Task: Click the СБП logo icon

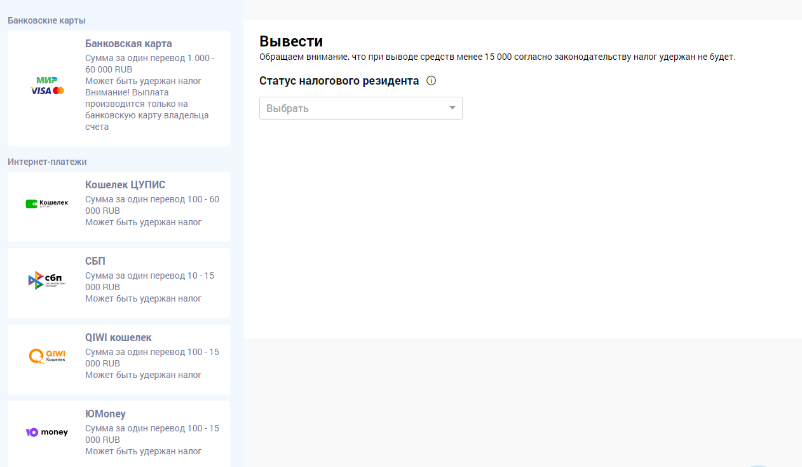Action: pos(47,280)
